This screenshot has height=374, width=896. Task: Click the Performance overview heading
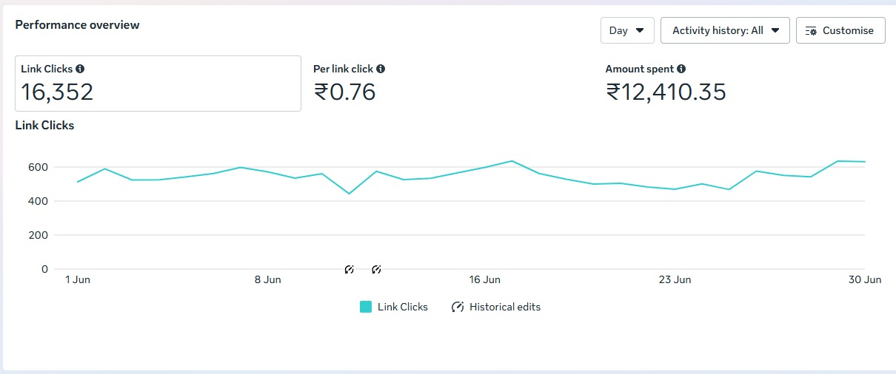77,24
